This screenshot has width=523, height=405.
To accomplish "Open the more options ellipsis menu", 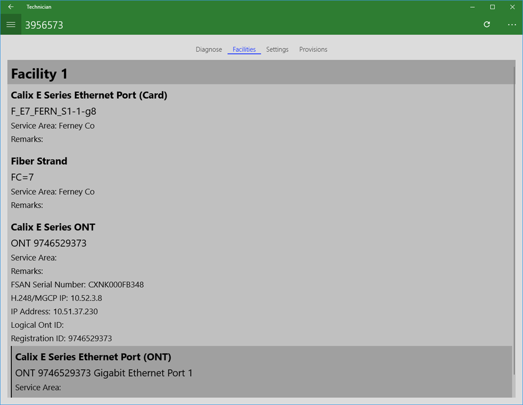I will click(512, 25).
